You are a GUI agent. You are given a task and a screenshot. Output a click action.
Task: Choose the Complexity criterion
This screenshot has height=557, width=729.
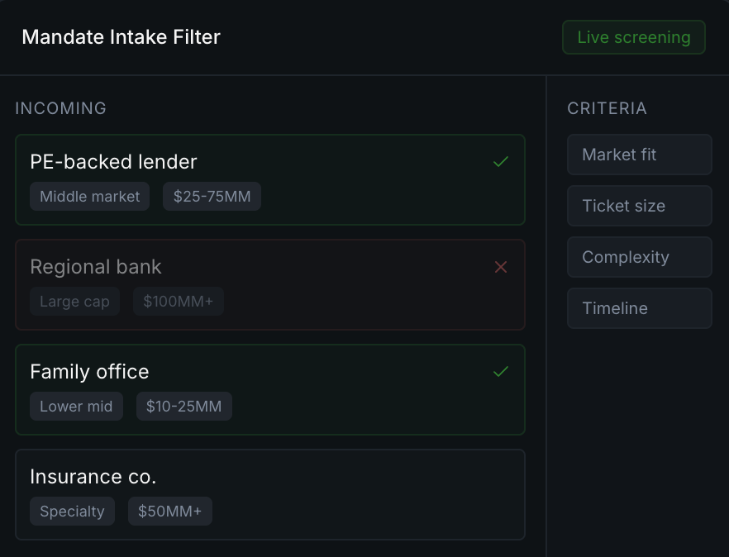(x=639, y=257)
